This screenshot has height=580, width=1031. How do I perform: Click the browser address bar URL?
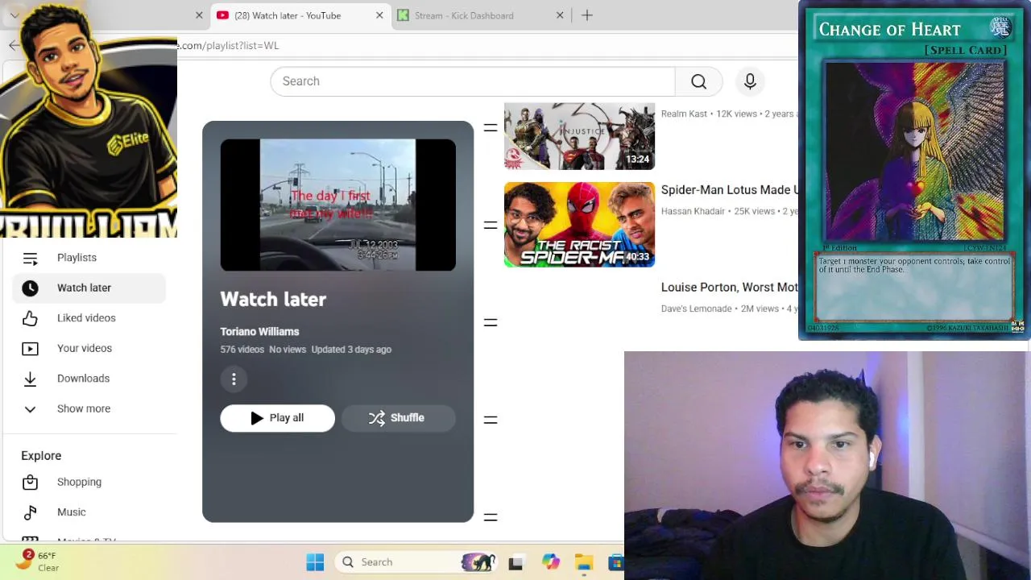pyautogui.click(x=229, y=45)
